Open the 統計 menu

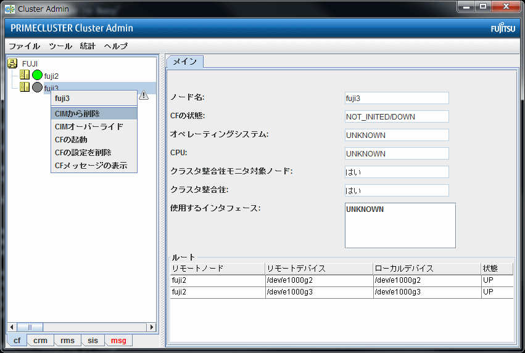pyautogui.click(x=88, y=46)
